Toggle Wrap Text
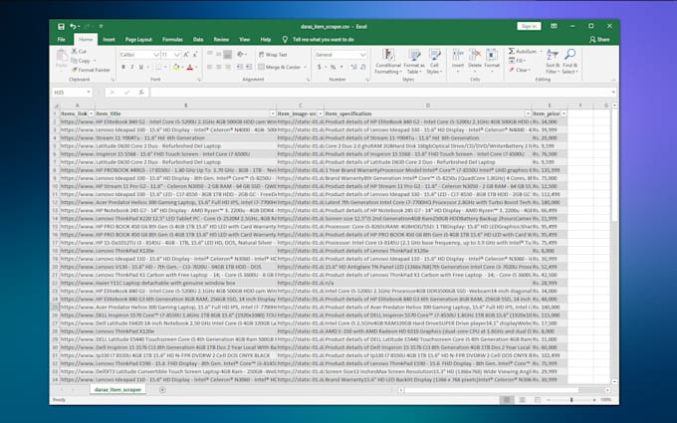Viewport: 677px width, 423px height. (x=273, y=55)
